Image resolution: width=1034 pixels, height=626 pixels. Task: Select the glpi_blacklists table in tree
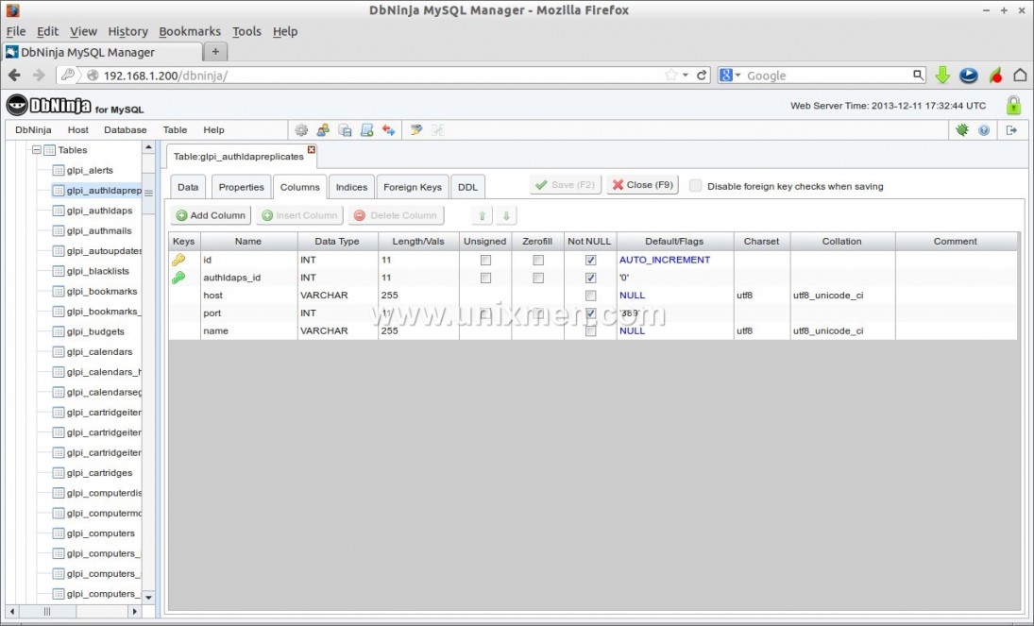tap(97, 271)
